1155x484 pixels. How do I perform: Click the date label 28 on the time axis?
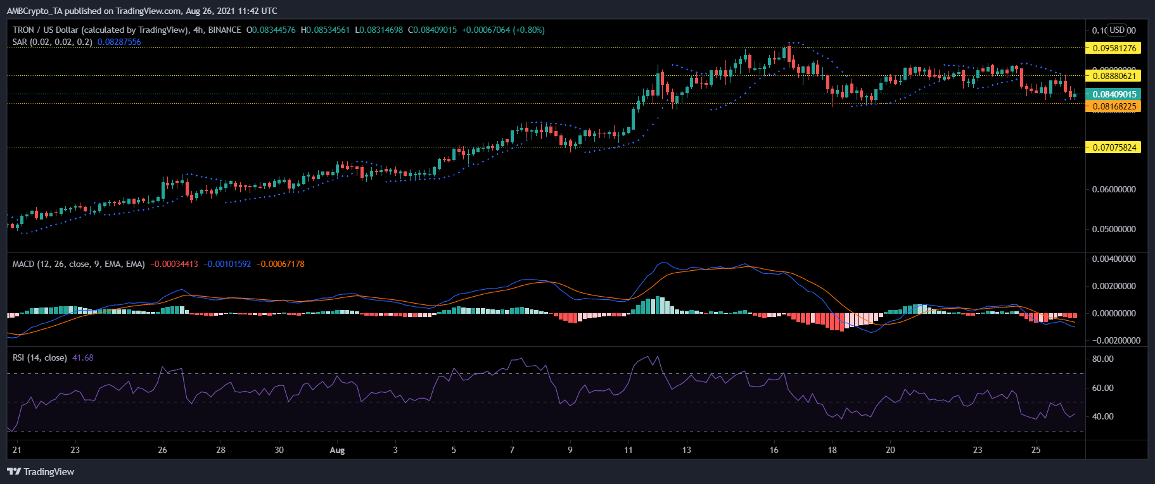coord(221,450)
